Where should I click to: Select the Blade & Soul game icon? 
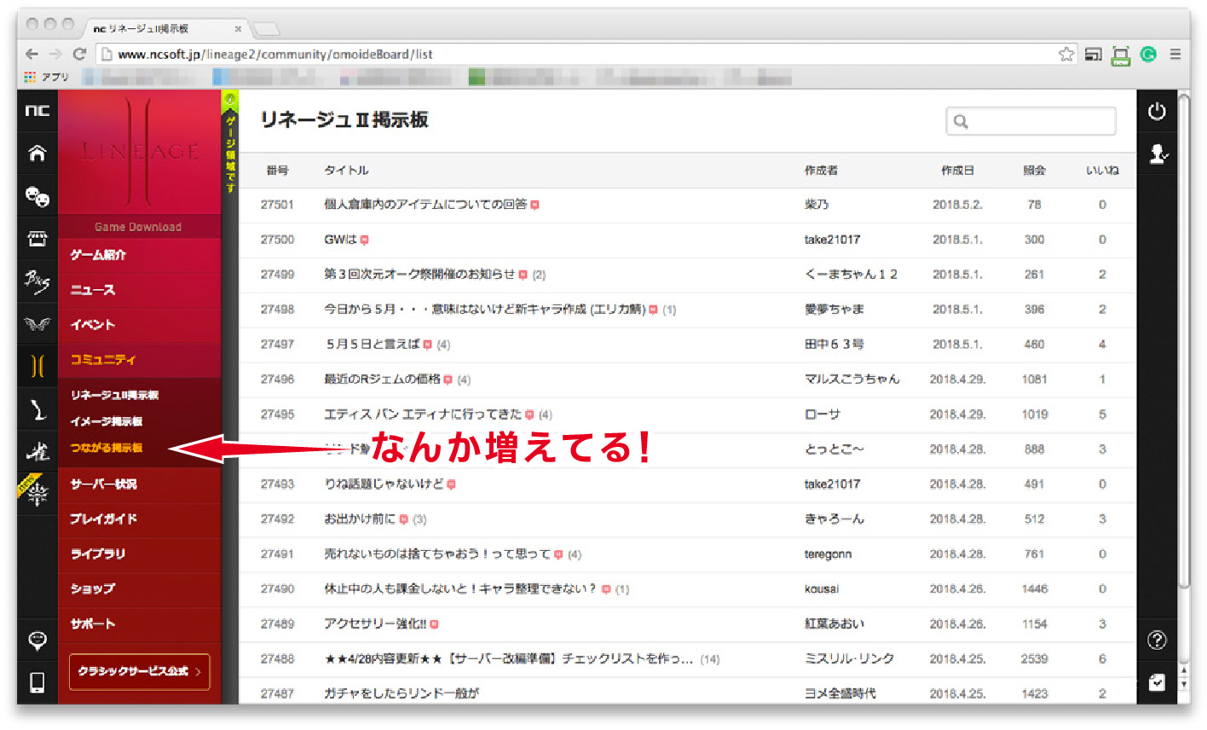[x=37, y=281]
